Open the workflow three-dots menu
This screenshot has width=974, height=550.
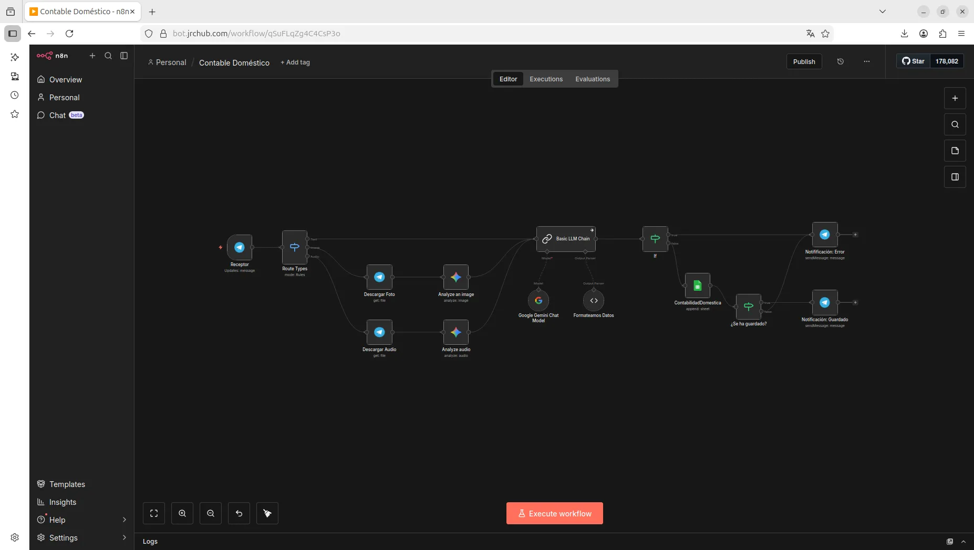[867, 61]
